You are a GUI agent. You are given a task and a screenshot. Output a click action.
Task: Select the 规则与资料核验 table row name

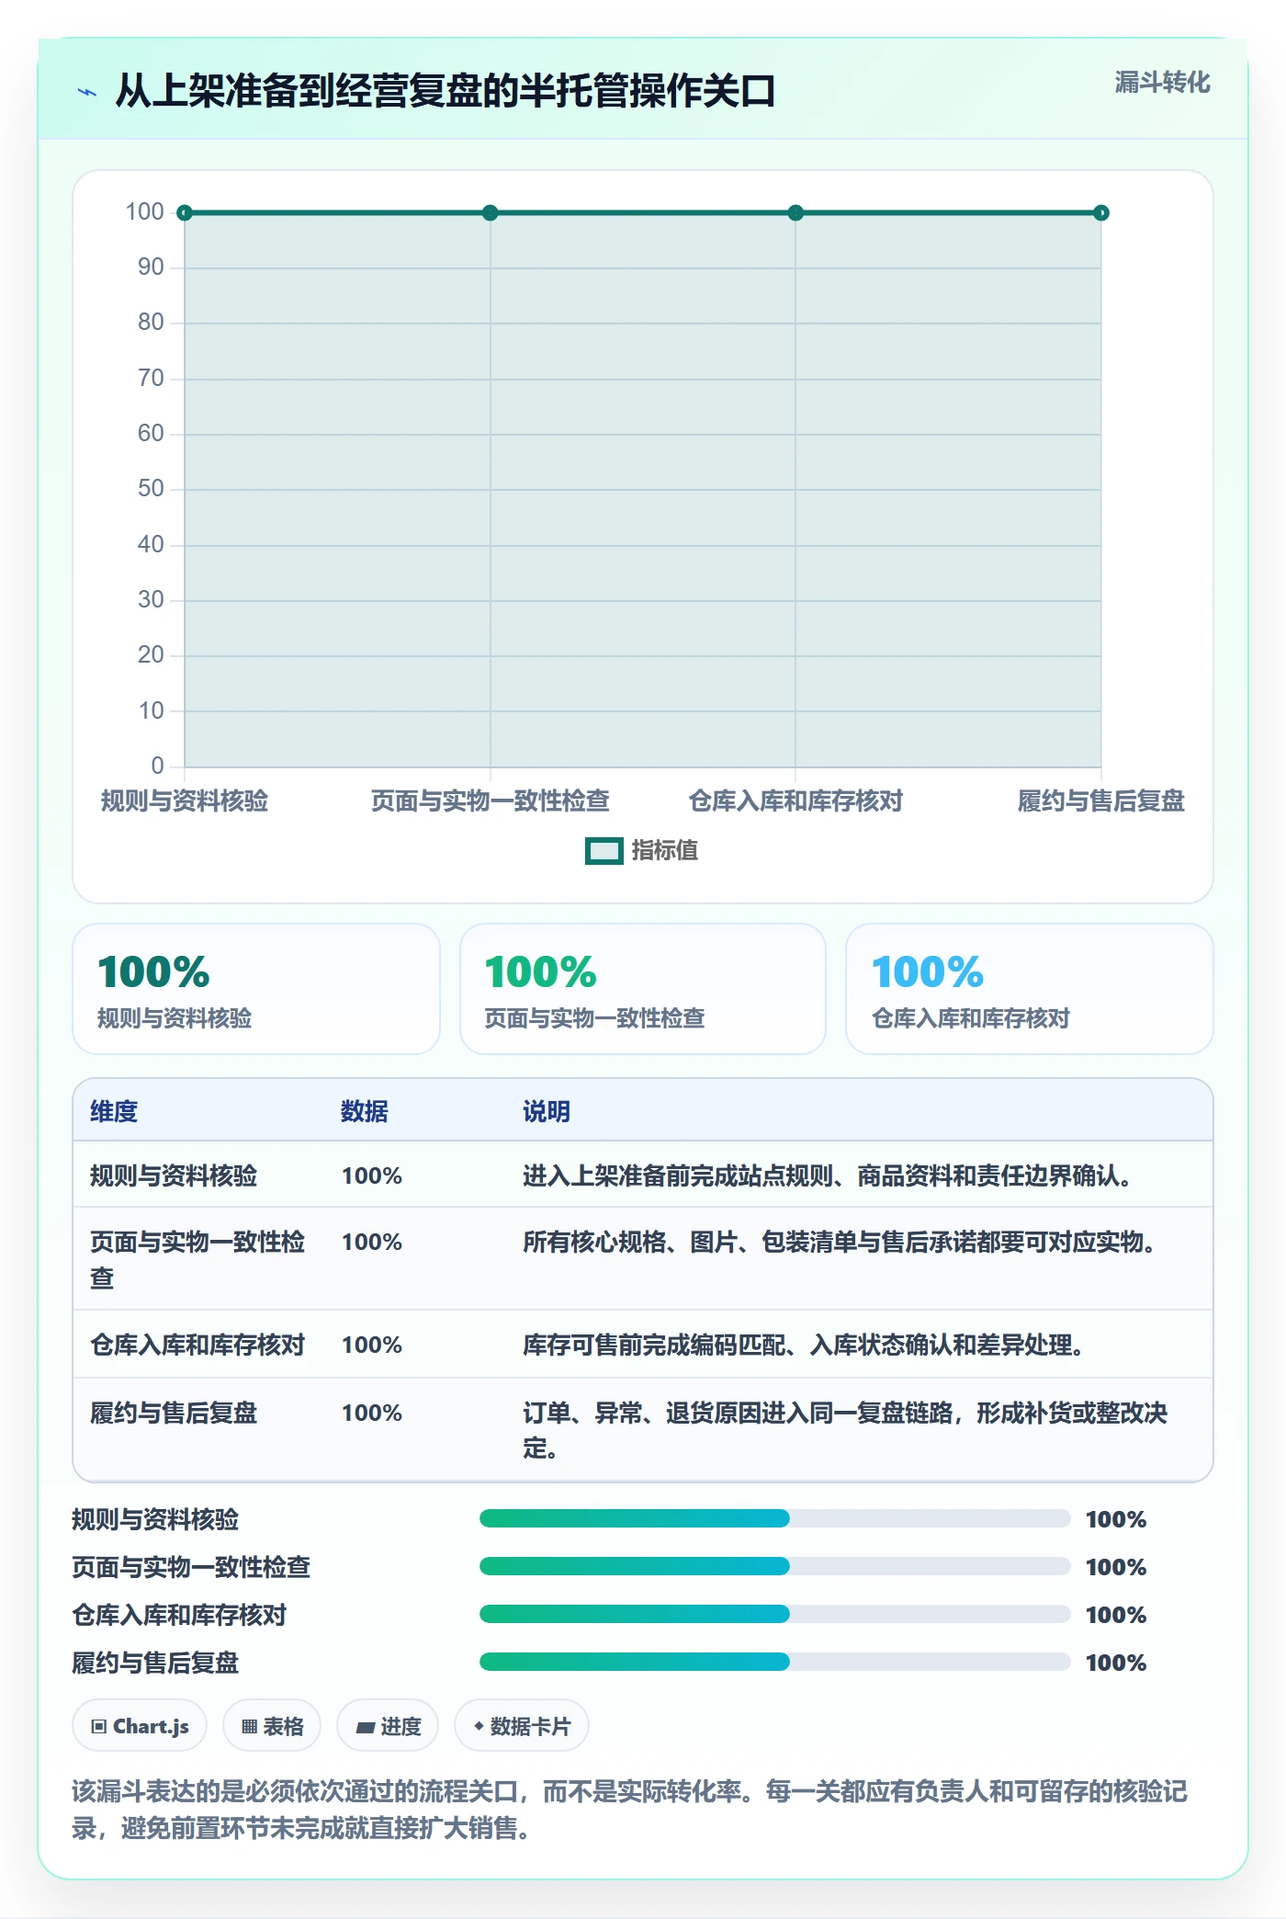coord(174,1175)
